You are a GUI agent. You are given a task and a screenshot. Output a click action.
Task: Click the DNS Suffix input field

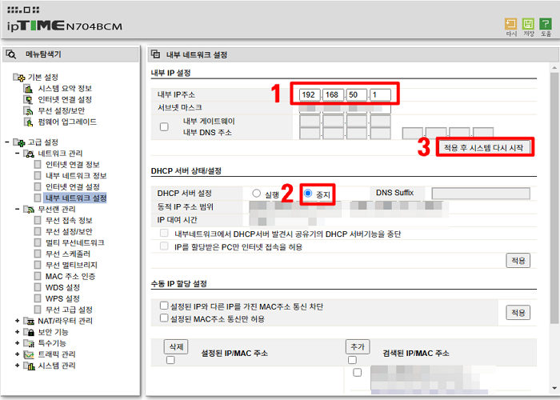[x=481, y=194]
